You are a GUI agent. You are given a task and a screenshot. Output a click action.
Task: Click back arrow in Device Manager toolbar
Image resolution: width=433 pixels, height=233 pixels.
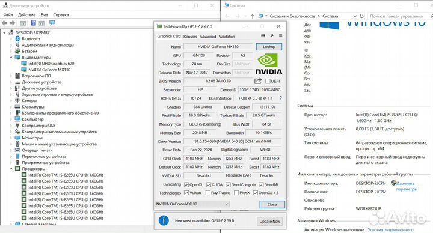[x=4, y=23]
